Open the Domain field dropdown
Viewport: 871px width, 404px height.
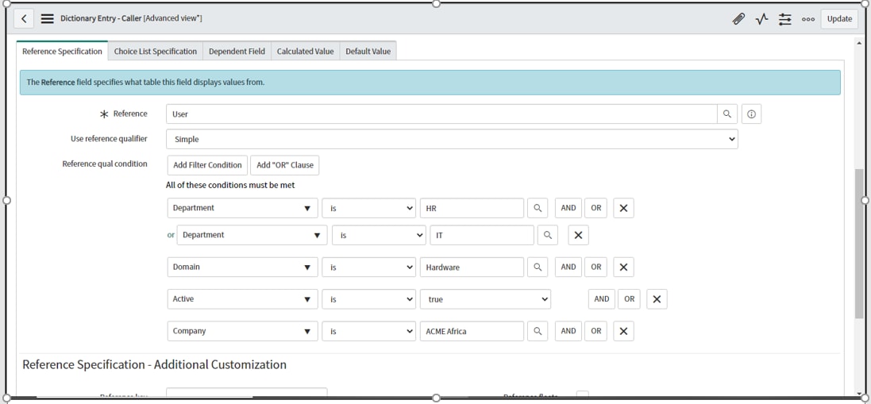tap(242, 267)
